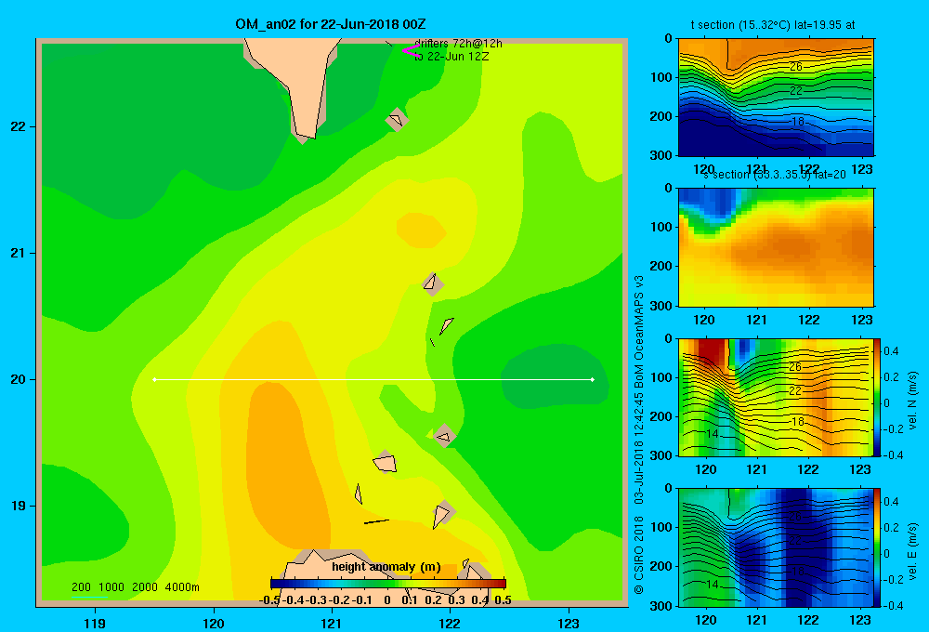Click longitude label 121 on main map
The image size is (929, 632).
(332, 624)
